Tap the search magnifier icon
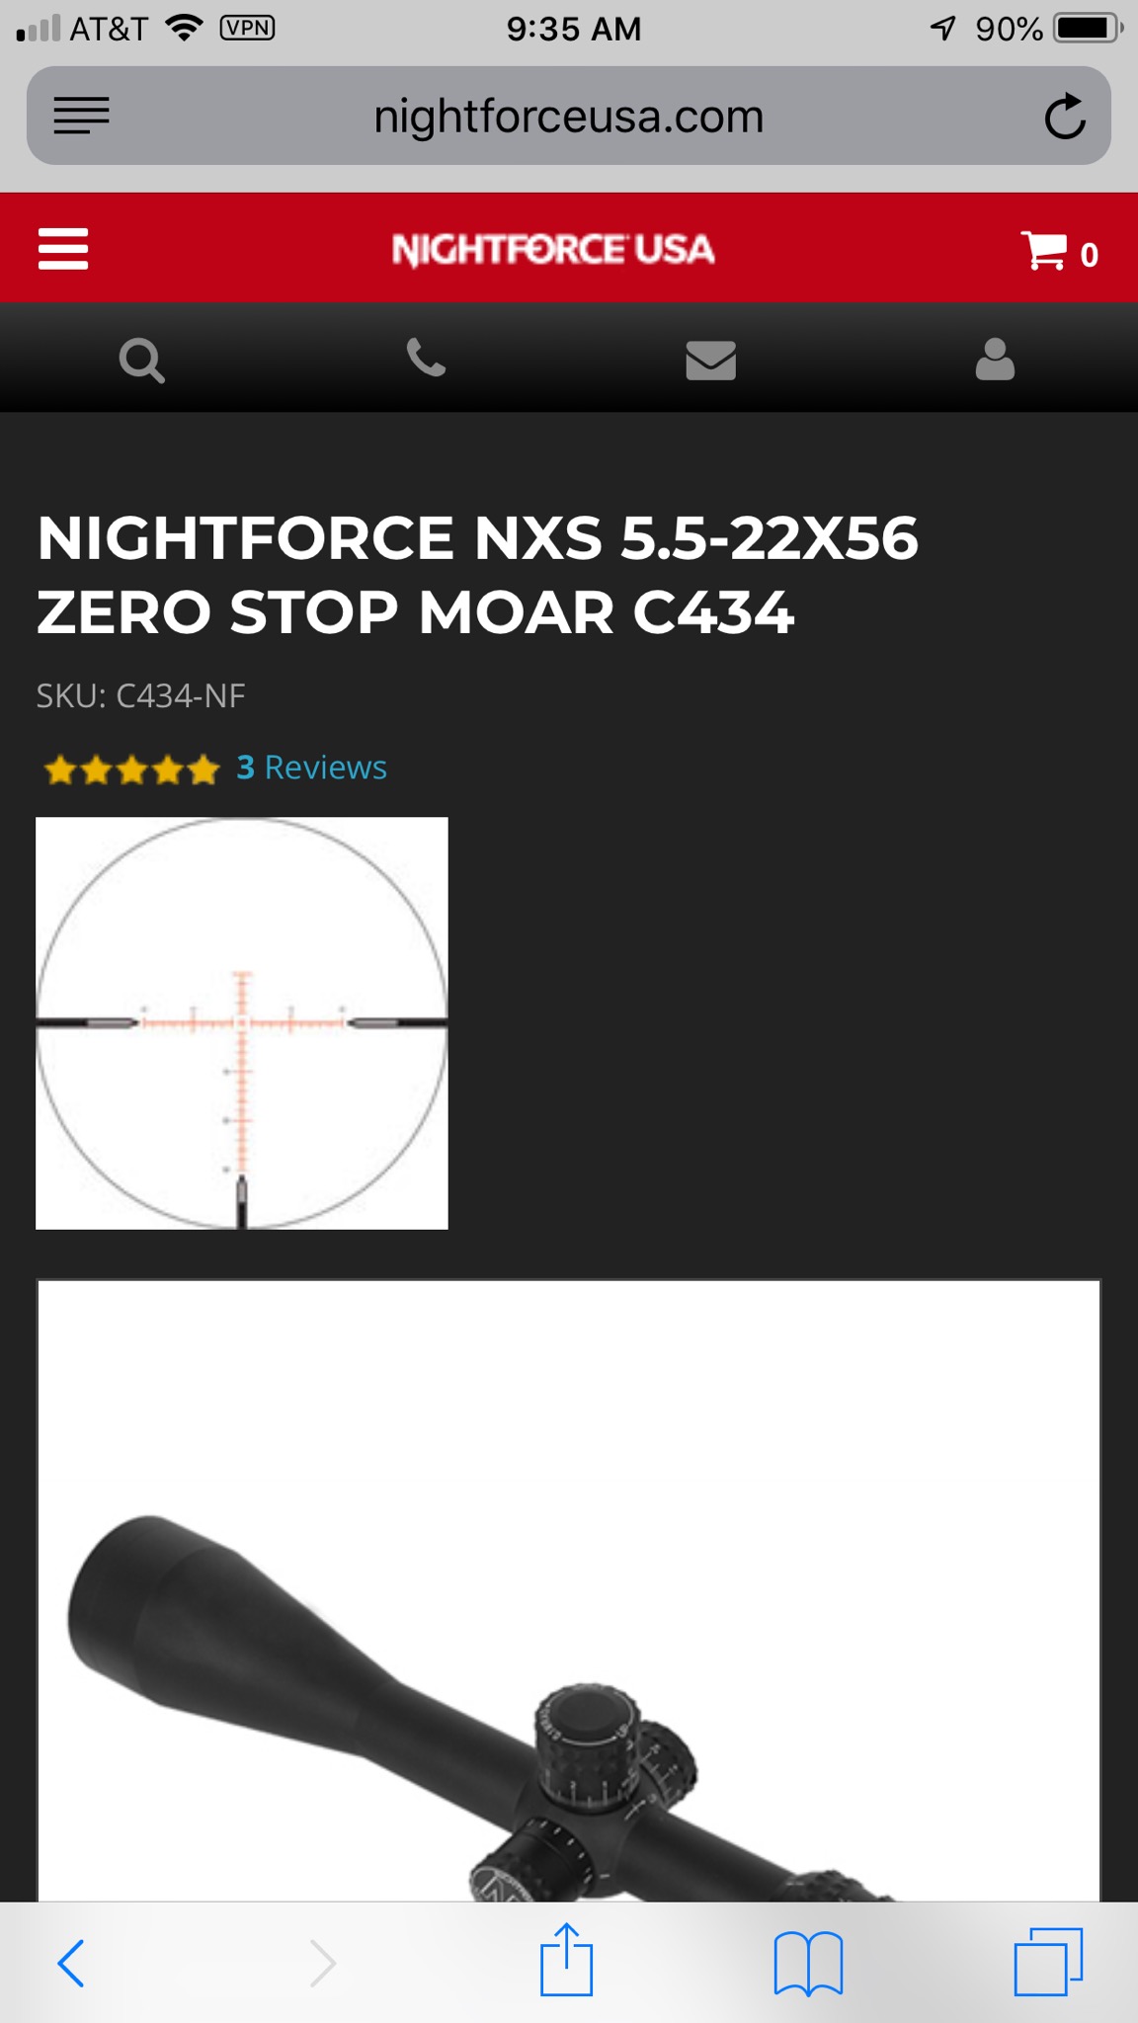The height and width of the screenshot is (2023, 1138). point(142,360)
